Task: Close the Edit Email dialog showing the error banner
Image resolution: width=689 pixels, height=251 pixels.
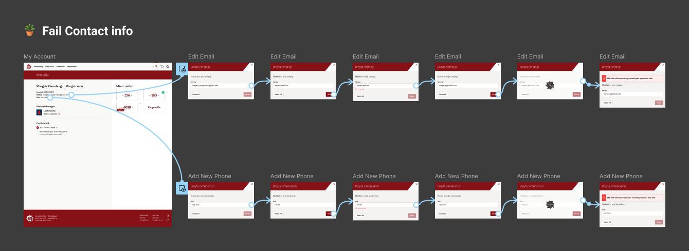Action: tap(663, 65)
